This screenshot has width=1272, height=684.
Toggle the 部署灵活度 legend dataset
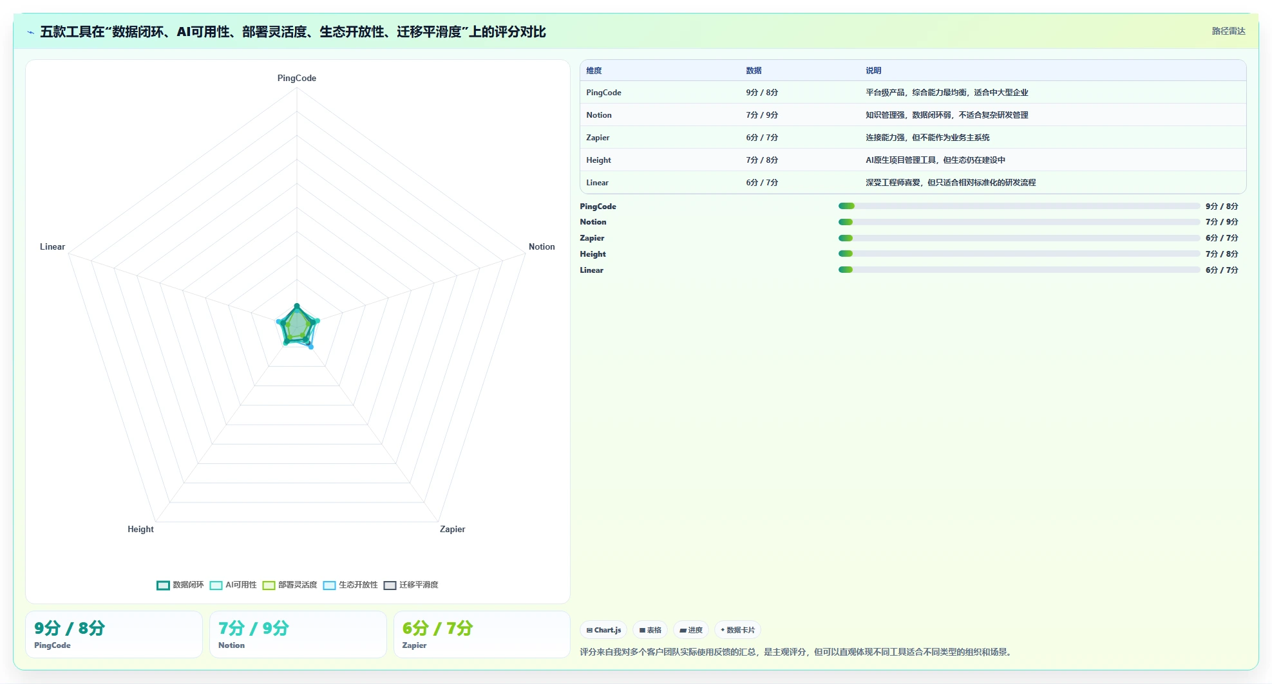coord(290,585)
